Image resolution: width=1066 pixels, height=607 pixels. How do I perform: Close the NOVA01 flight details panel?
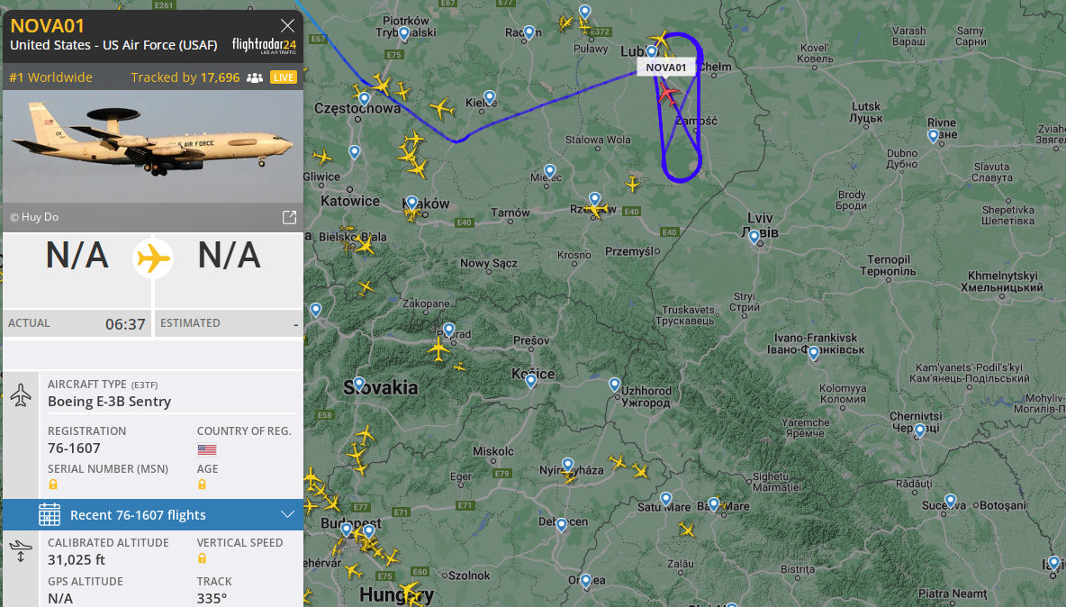pos(287,26)
